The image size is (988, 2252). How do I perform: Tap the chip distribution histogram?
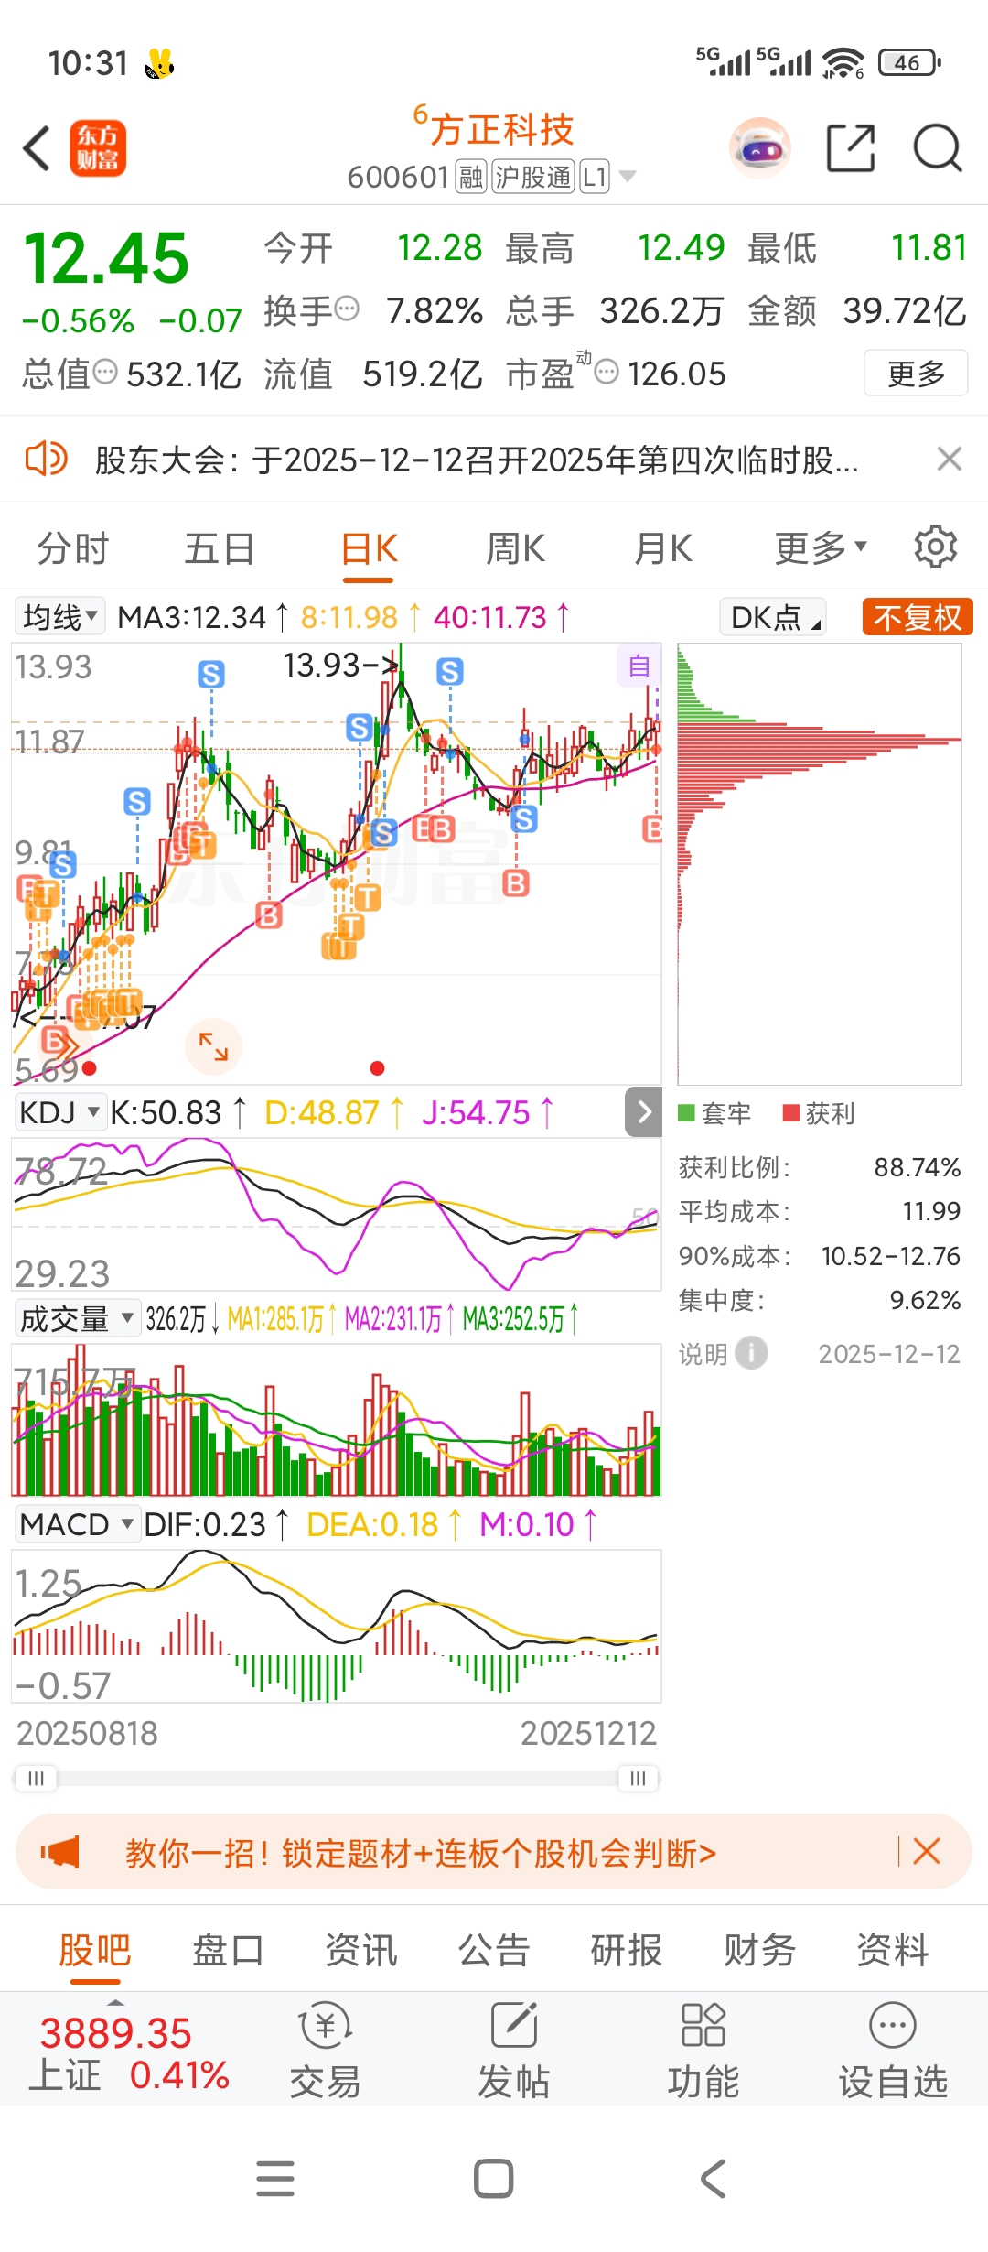[x=819, y=863]
